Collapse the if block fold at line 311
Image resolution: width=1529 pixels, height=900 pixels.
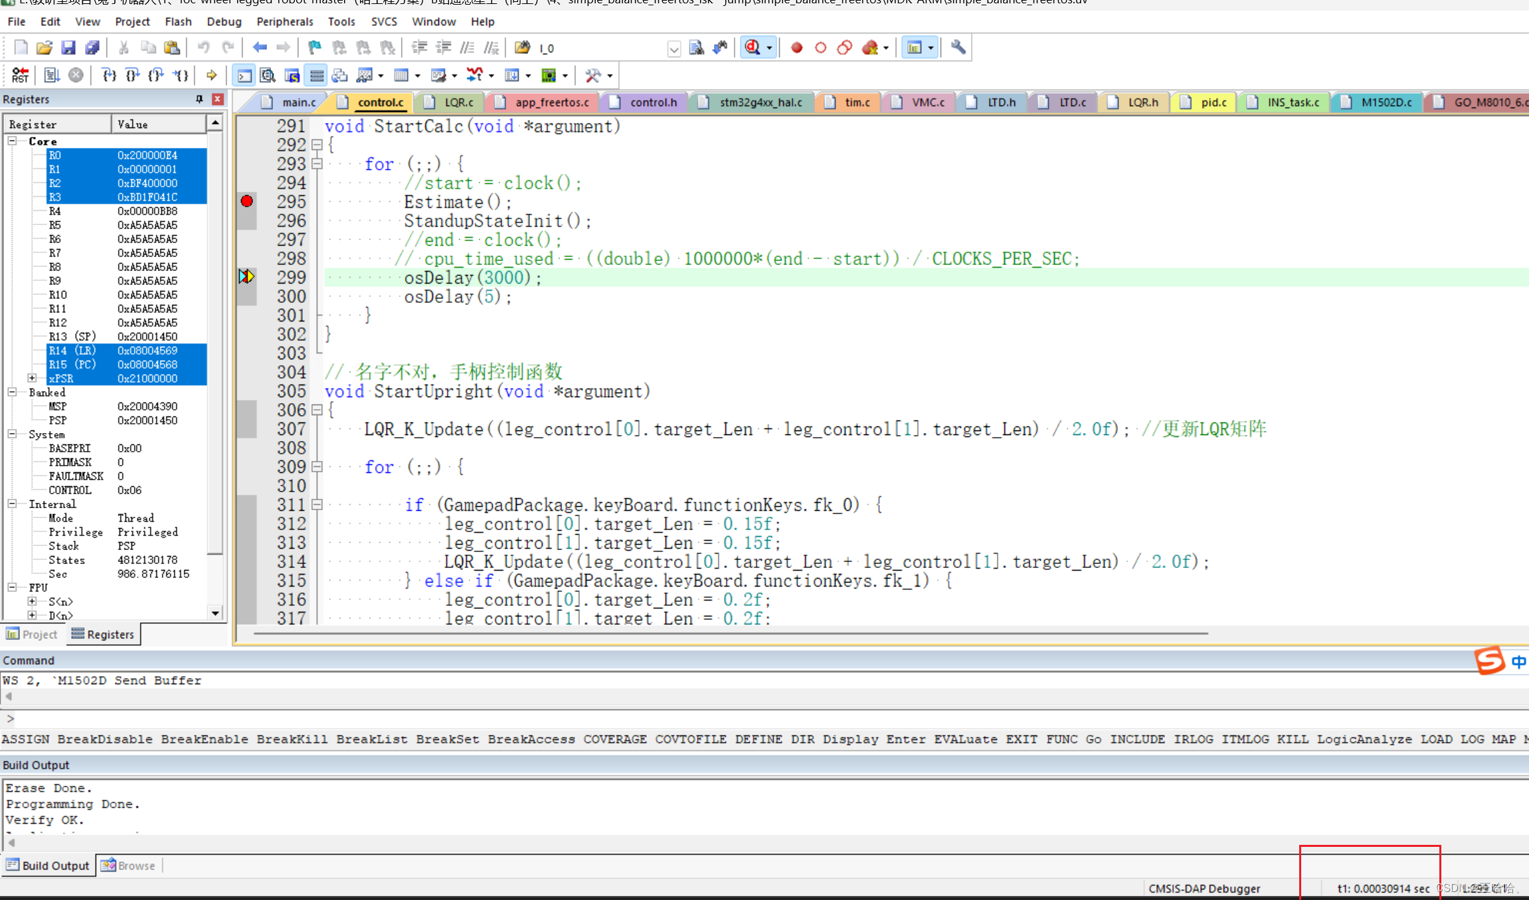317,505
